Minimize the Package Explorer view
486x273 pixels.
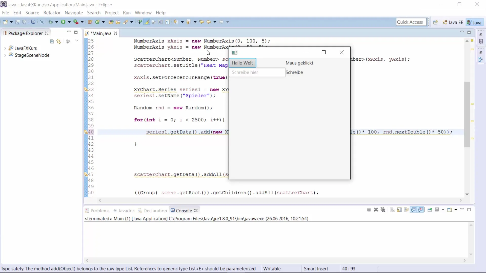point(69,32)
